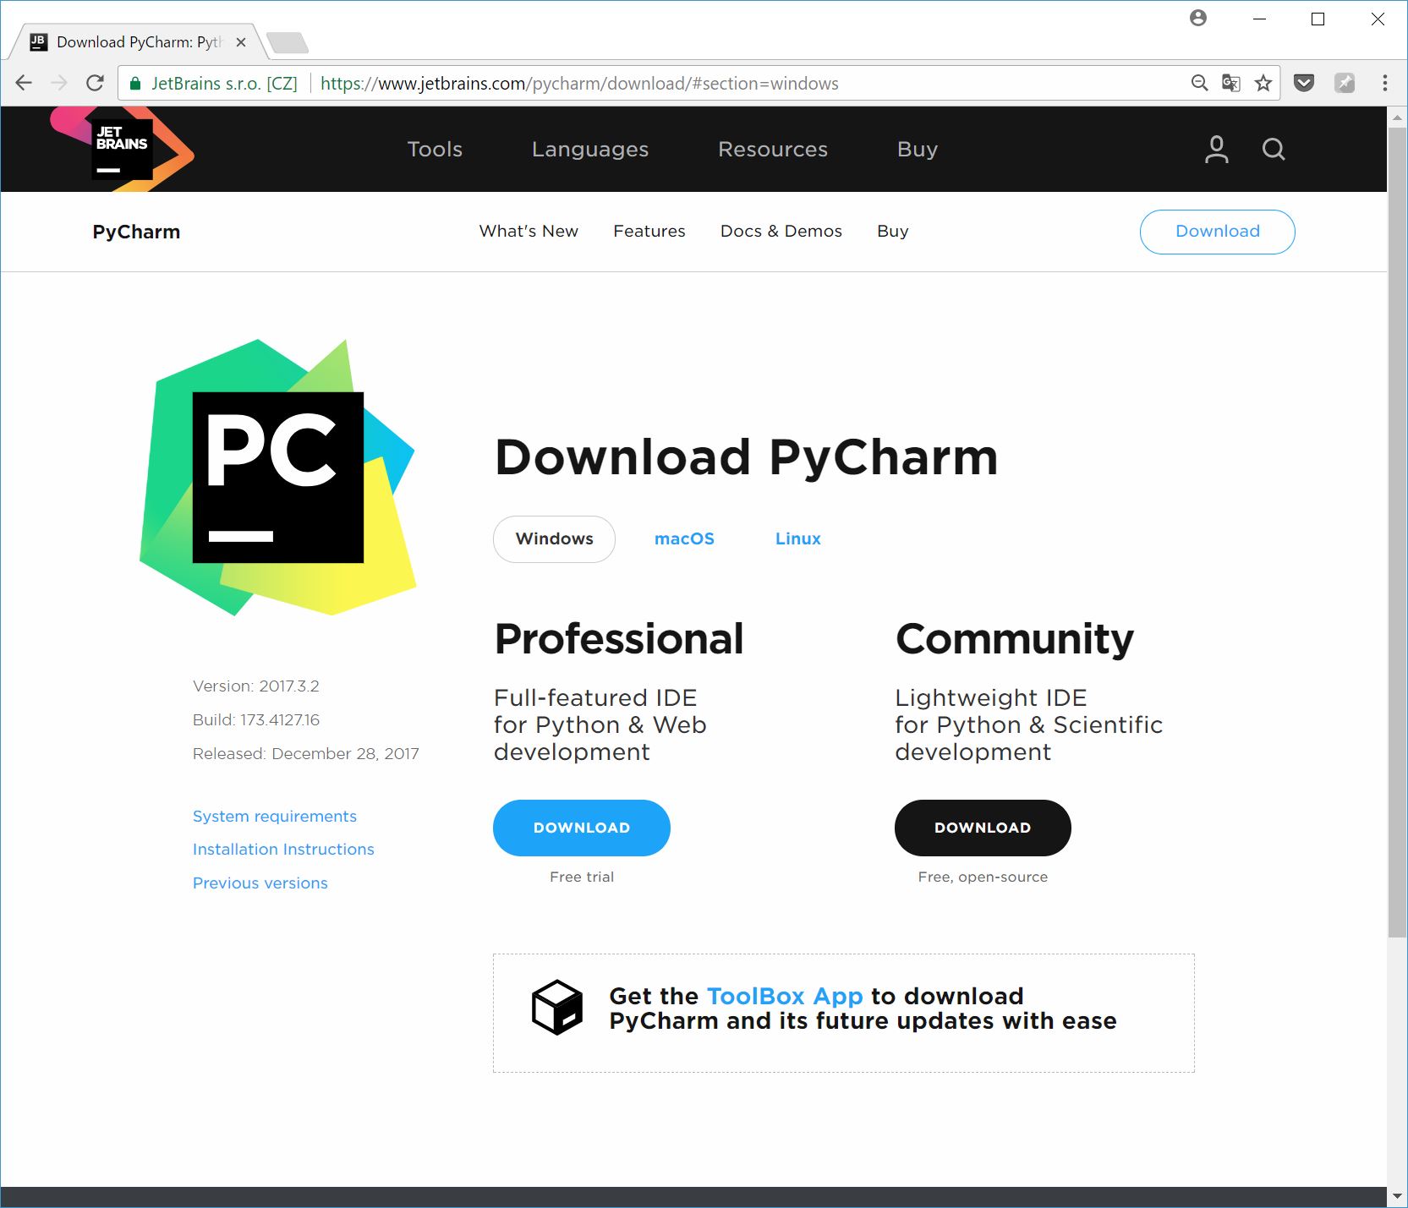This screenshot has width=1408, height=1208.
Task: Reload the page
Action: (95, 83)
